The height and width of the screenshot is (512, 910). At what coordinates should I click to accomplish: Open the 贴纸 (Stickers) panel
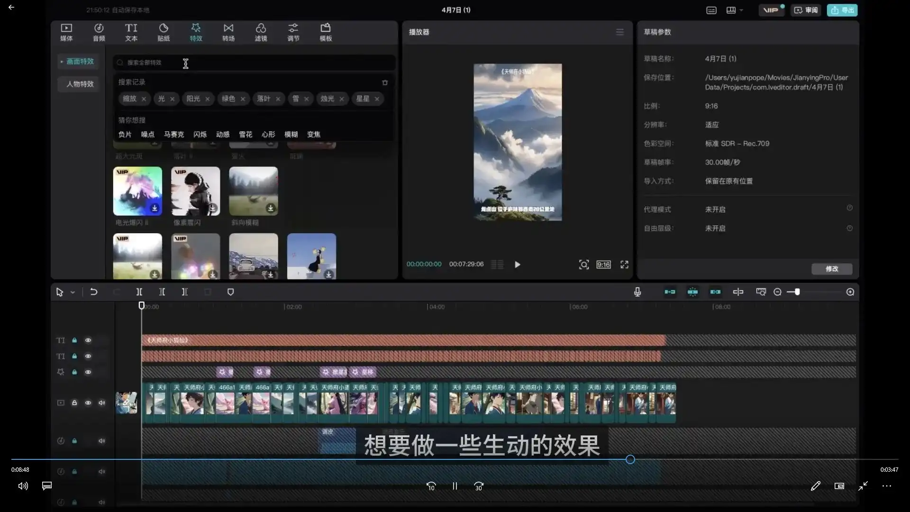164,32
